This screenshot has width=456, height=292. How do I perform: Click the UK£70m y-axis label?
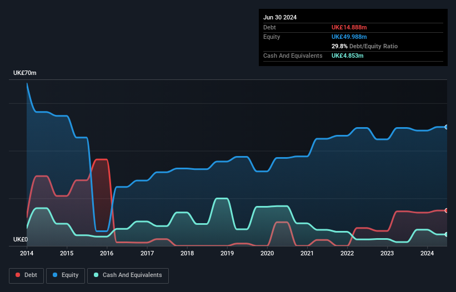click(25, 73)
